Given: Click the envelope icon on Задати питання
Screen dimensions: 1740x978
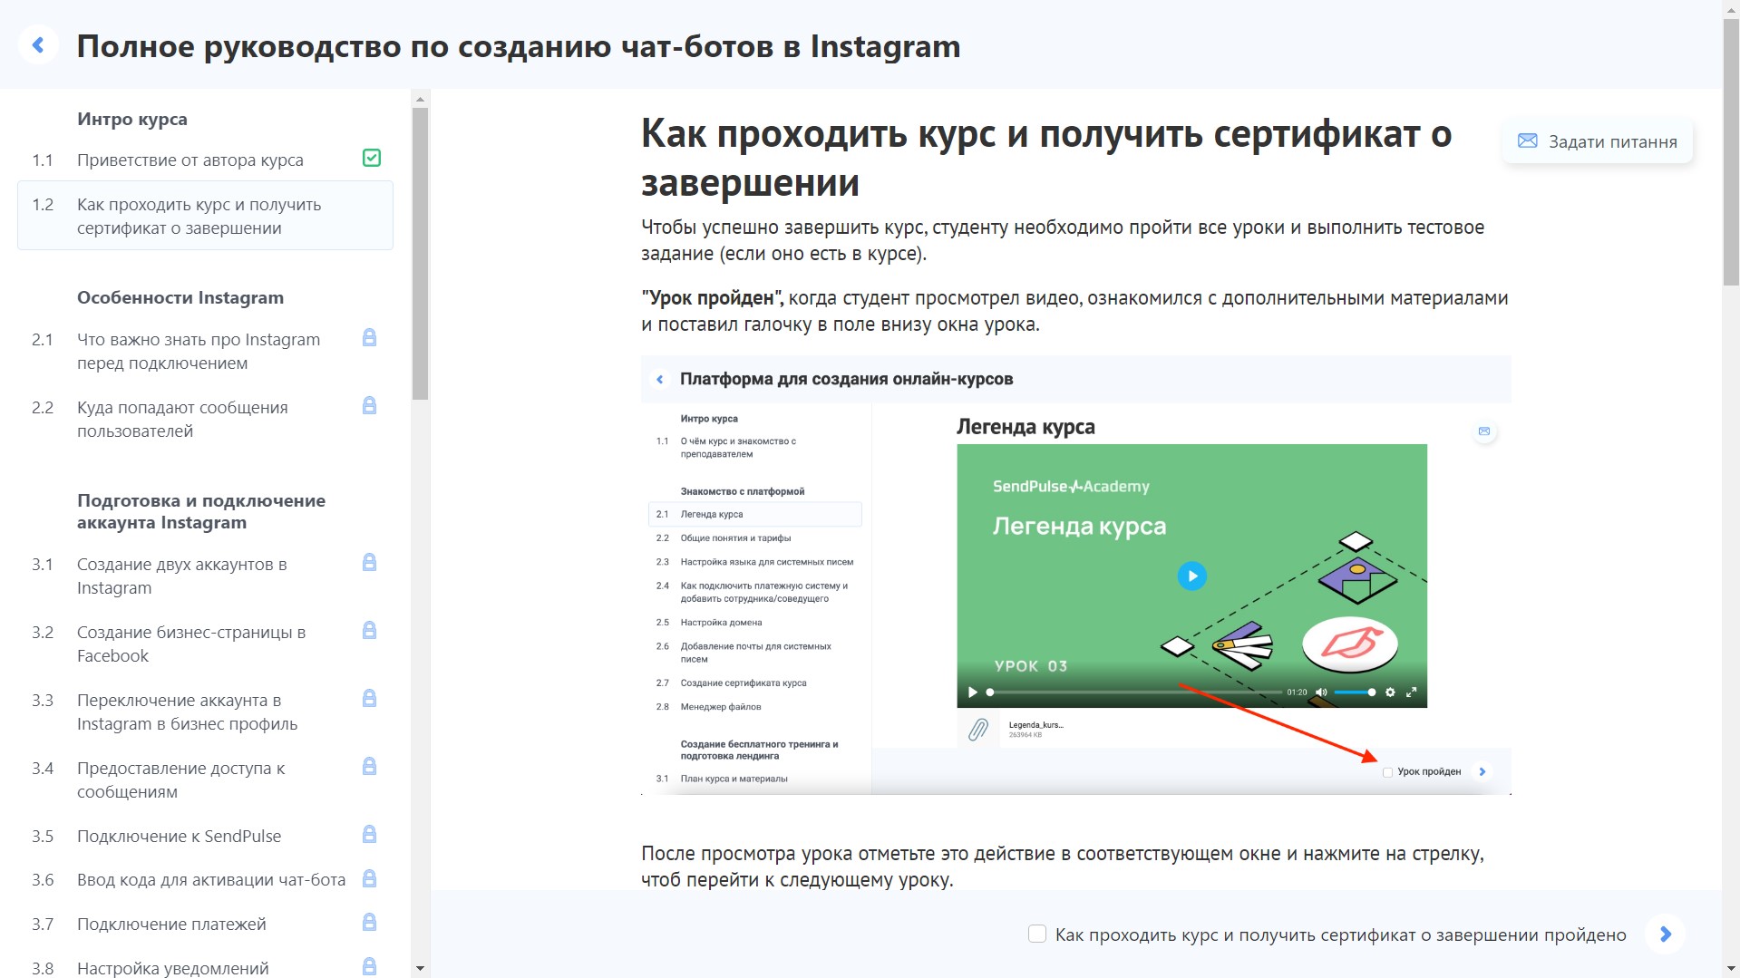Looking at the screenshot, I should pyautogui.click(x=1527, y=140).
